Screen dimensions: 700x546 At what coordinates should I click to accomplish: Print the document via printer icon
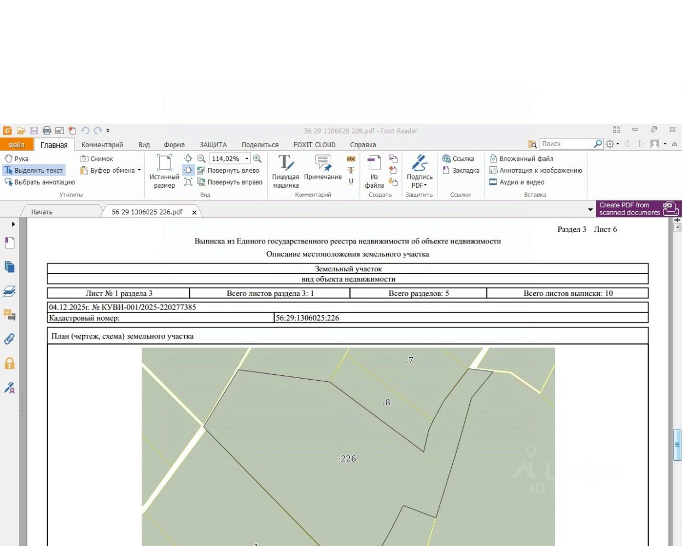tap(46, 131)
